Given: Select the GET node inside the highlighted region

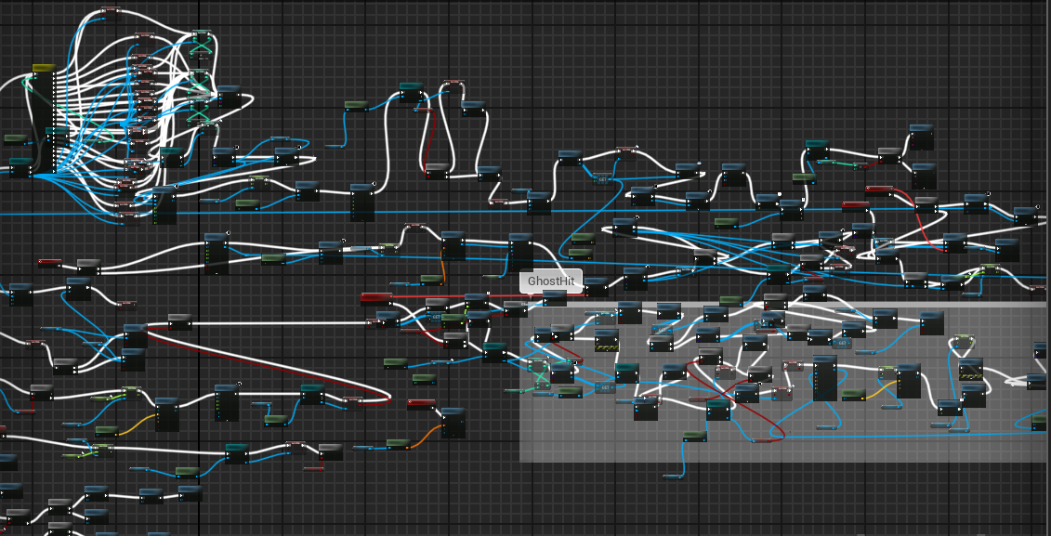Looking at the screenshot, I should tap(662, 330).
